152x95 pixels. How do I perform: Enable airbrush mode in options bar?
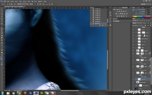52,4
